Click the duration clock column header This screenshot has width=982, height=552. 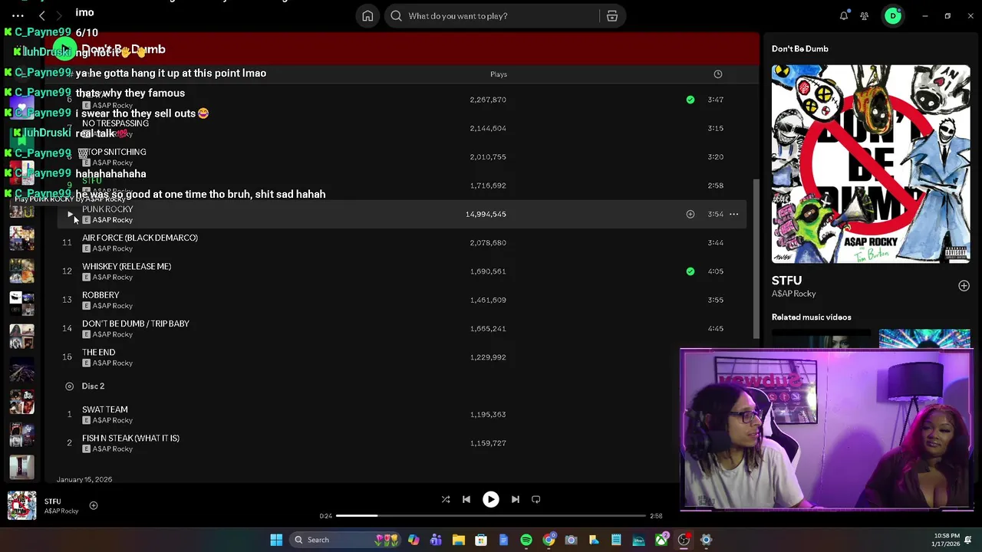tap(718, 74)
